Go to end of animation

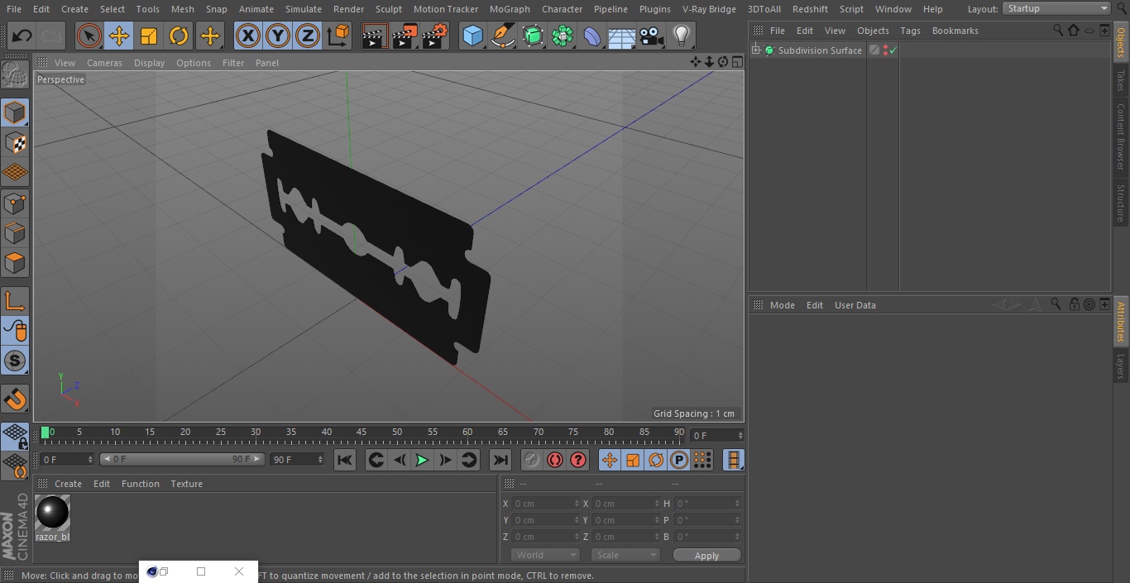[500, 460]
